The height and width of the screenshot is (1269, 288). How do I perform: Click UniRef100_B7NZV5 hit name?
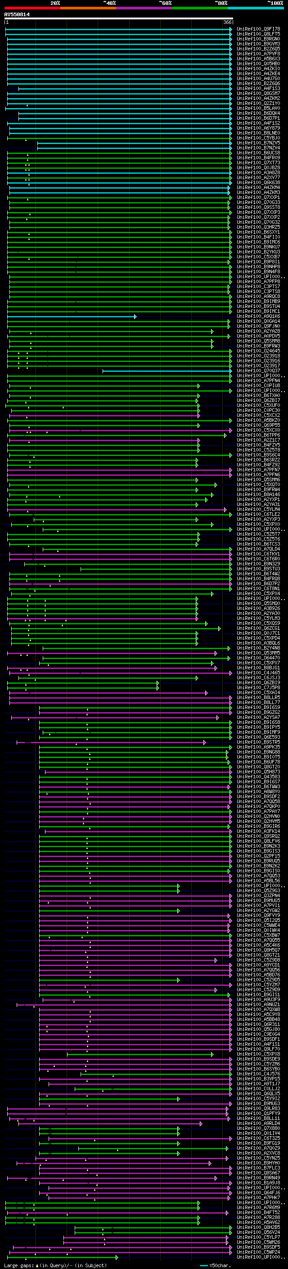click(x=258, y=143)
